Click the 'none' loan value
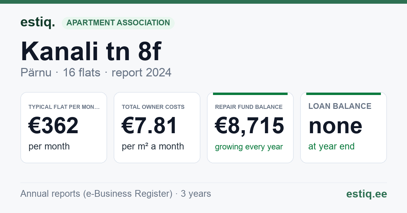This screenshot has height=213, width=407. 335,125
